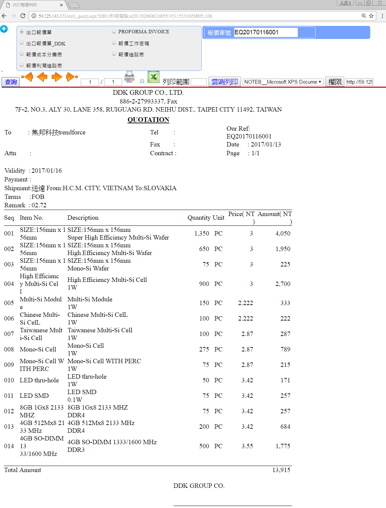Viewport: 386px width, 508px height.
Task: Click quantity 1,350 in row 001
Action: point(202,234)
